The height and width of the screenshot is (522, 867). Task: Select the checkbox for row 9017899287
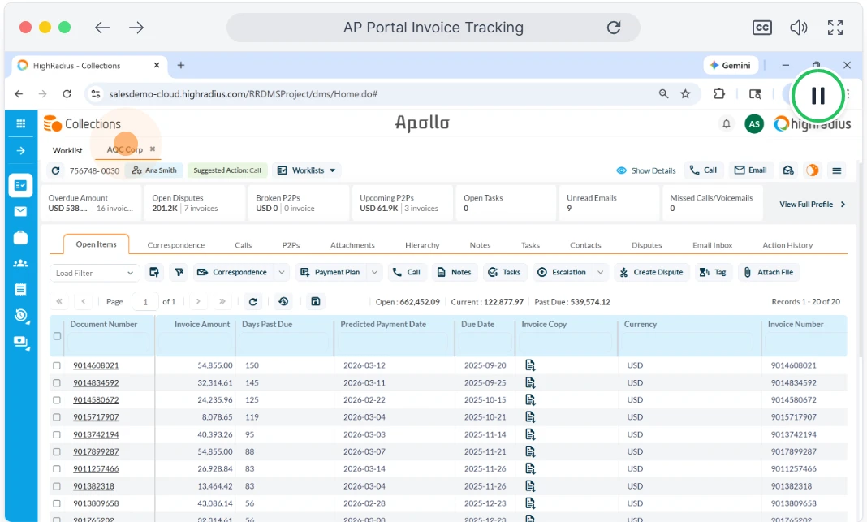(56, 451)
